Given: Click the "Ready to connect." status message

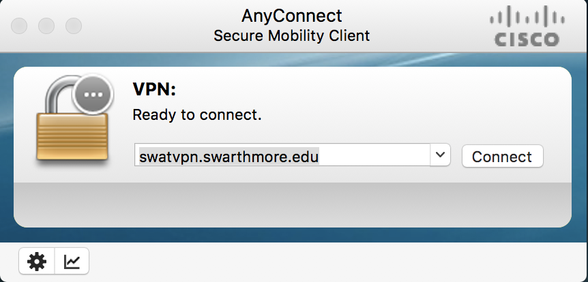Looking at the screenshot, I should (x=197, y=114).
